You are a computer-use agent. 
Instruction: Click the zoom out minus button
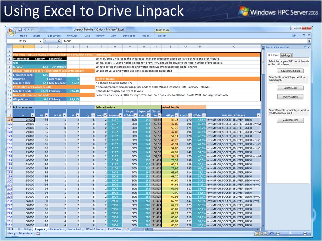(x=278, y=233)
